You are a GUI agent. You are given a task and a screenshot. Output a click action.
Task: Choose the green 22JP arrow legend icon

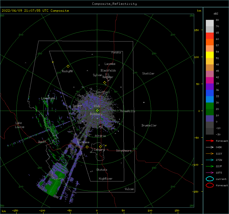click(210, 166)
